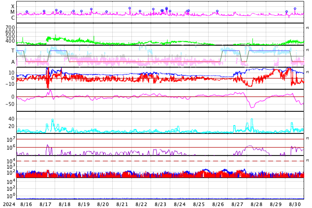
Task: Click the 40 axis value
Action: (x=11, y=119)
